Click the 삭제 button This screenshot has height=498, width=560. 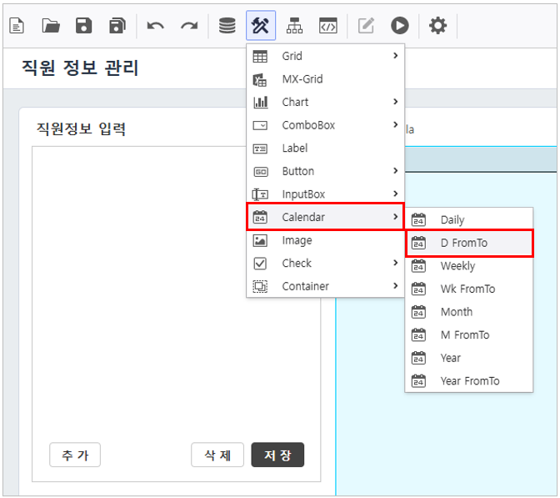(217, 455)
